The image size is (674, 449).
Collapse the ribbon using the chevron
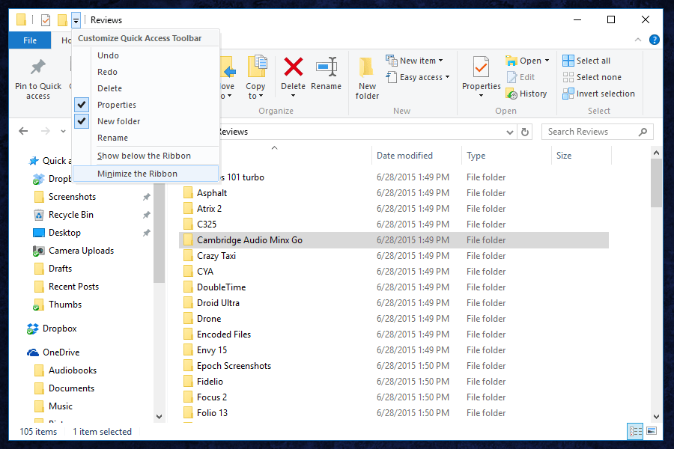click(x=638, y=40)
